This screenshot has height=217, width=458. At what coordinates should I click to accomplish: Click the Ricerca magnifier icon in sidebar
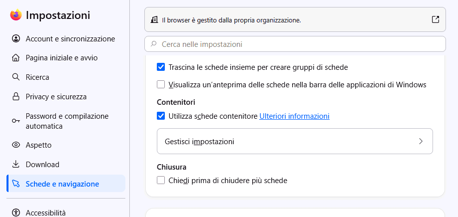pyautogui.click(x=15, y=77)
